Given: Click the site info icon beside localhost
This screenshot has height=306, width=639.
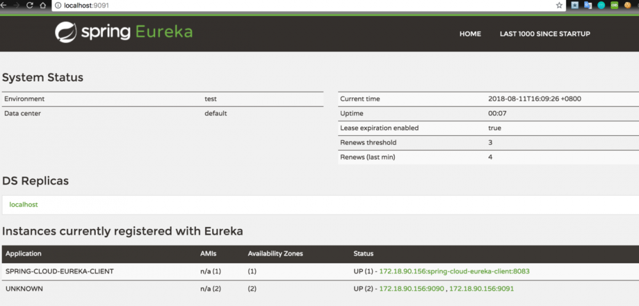Looking at the screenshot, I should (58, 5).
